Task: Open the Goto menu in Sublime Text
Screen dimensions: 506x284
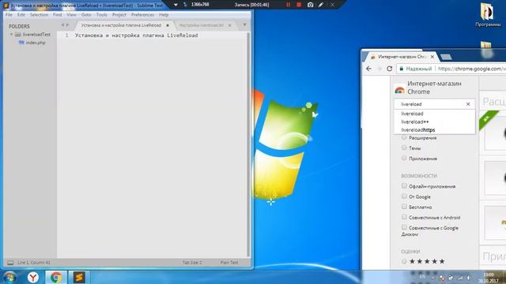Action: coord(86,15)
